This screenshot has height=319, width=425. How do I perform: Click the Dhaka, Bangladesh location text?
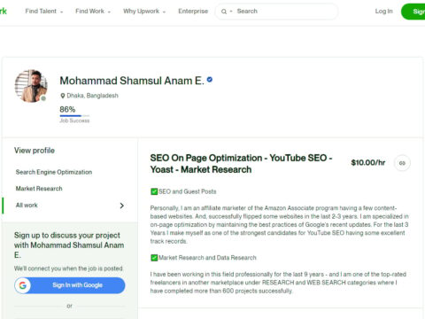pos(92,96)
